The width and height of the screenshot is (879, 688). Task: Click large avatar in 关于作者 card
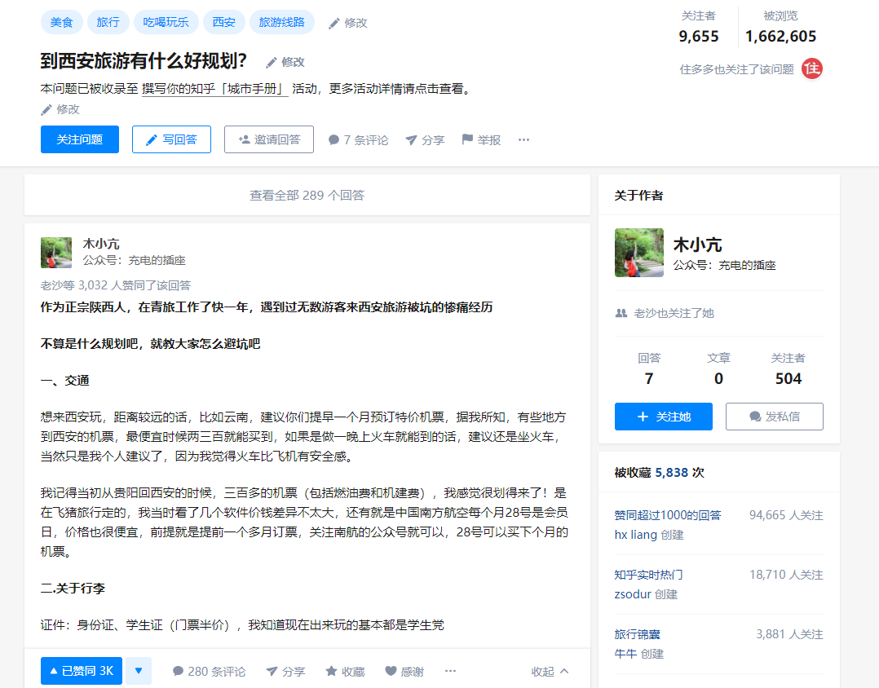(x=639, y=253)
